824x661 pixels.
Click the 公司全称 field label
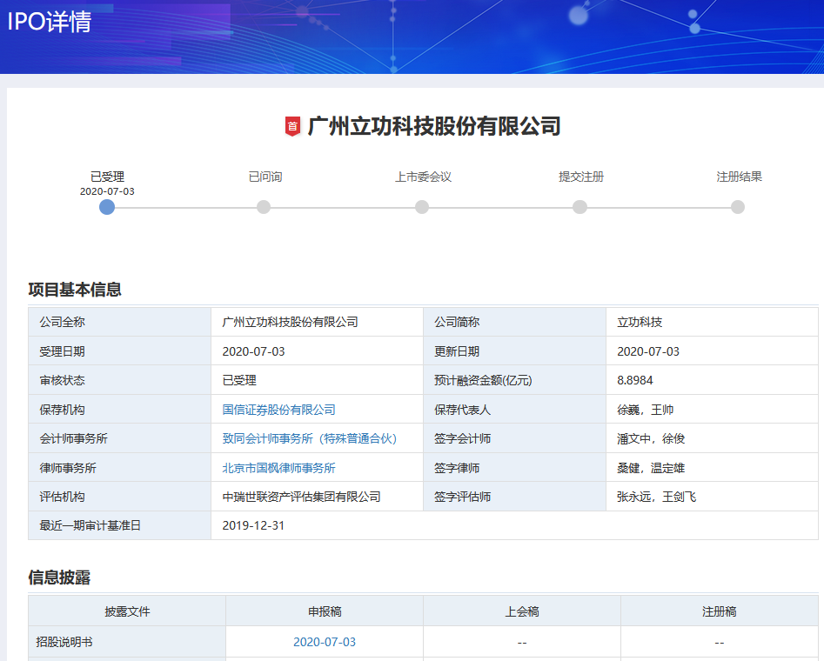point(62,322)
